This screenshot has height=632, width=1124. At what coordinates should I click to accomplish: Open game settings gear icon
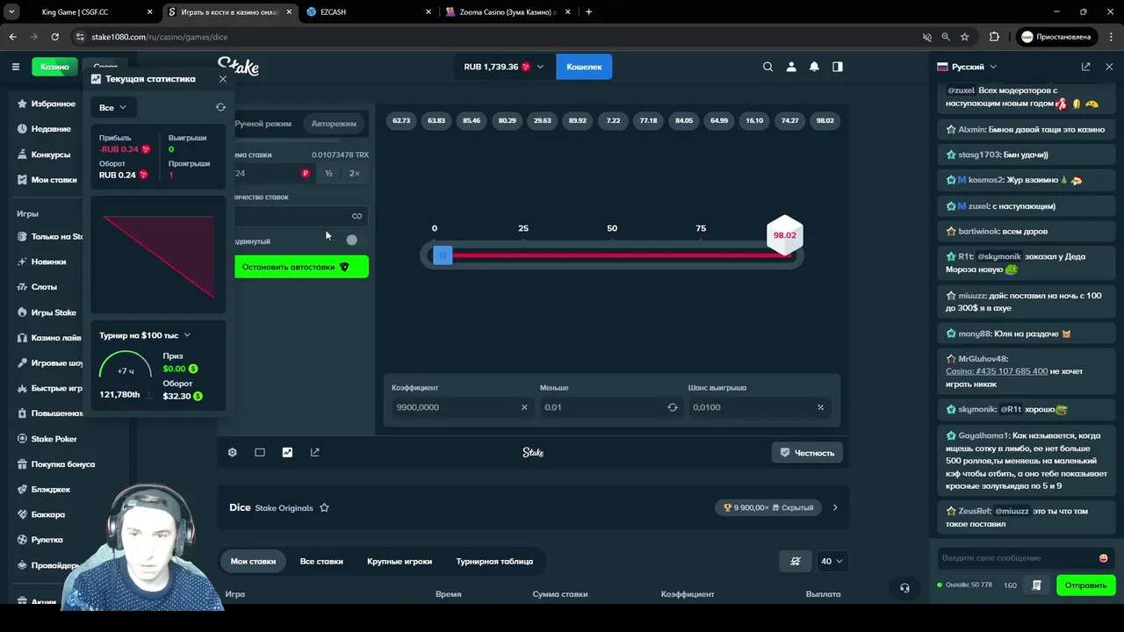(x=233, y=452)
